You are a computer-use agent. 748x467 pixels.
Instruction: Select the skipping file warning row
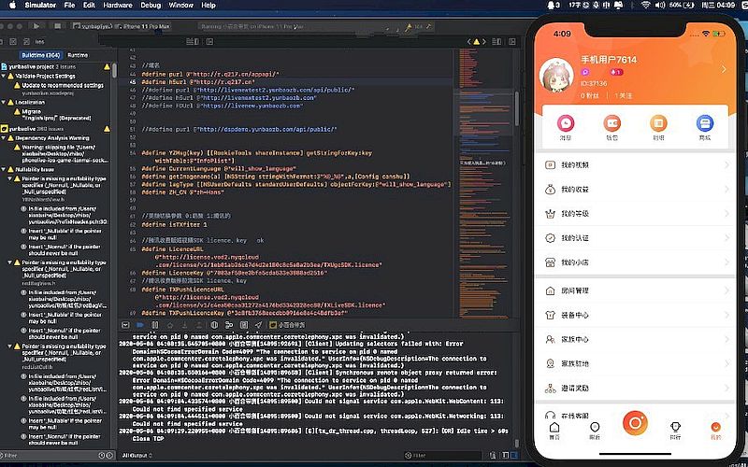(x=62, y=154)
